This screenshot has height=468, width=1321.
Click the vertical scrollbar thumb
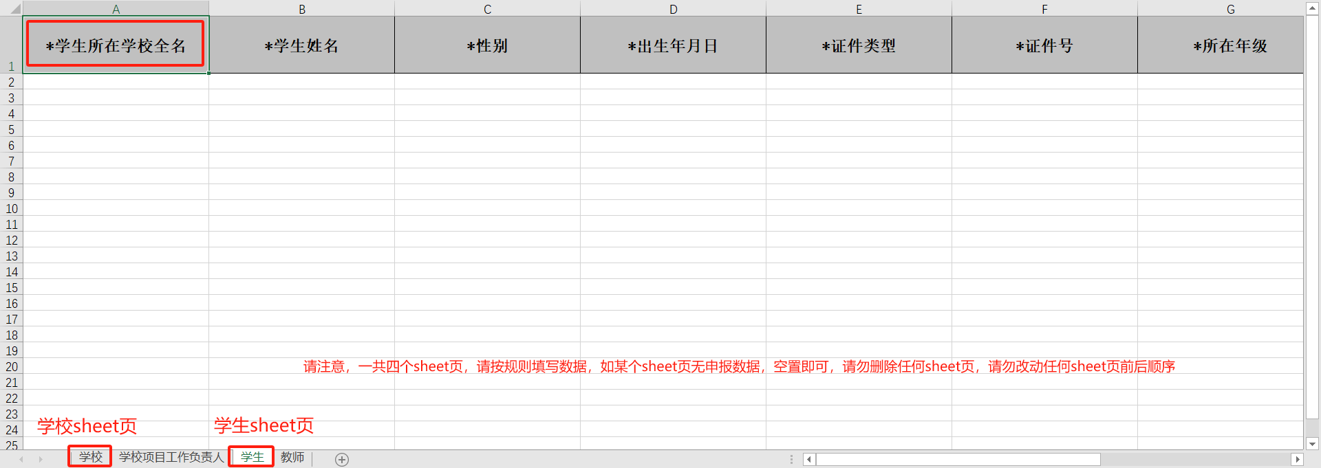pos(1312,216)
